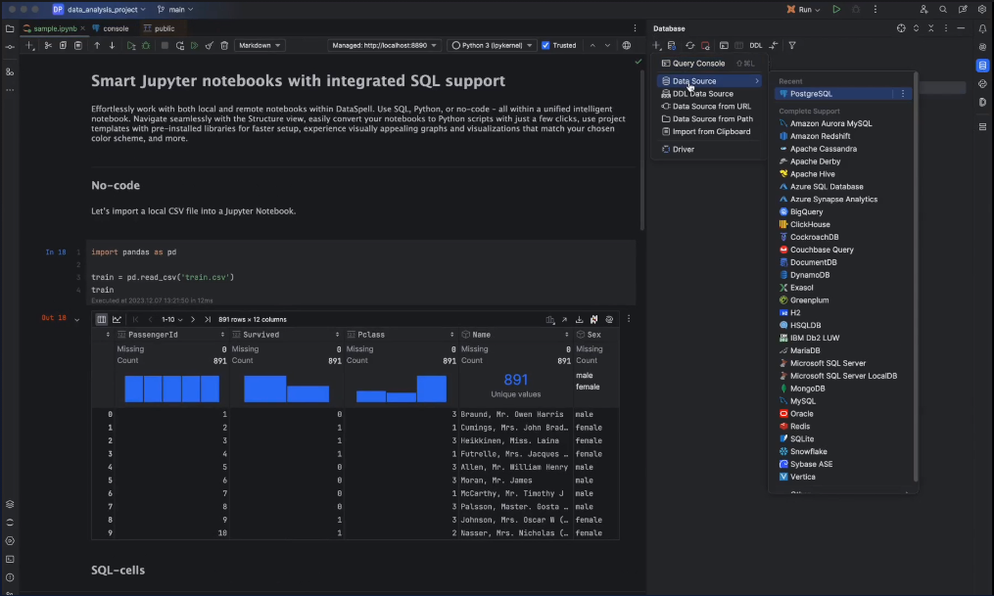The height and width of the screenshot is (596, 994).
Task: Open the notifications bell icon
Action: (x=982, y=28)
